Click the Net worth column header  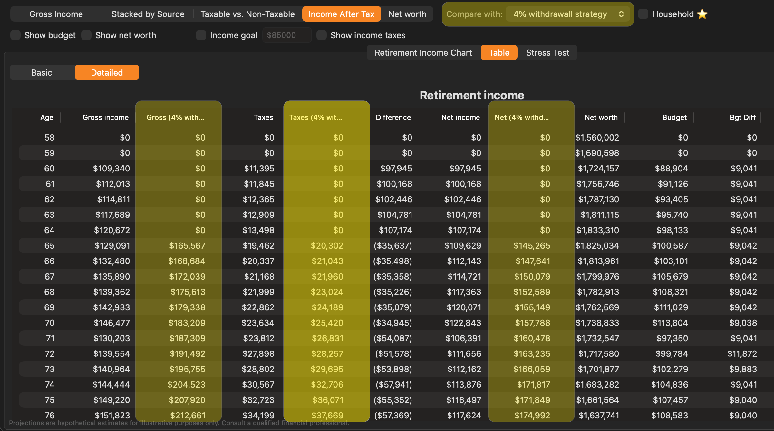(x=601, y=117)
